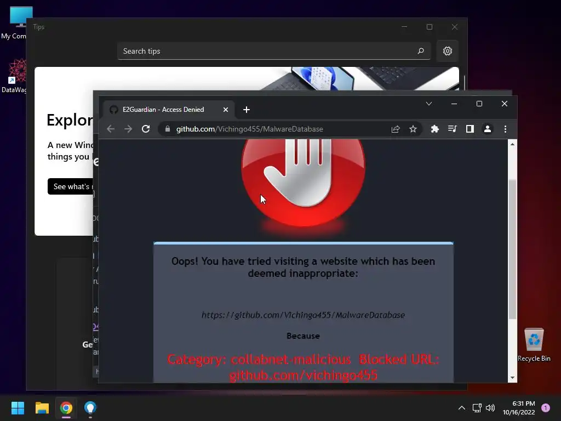Open the Windows Start menu
The height and width of the screenshot is (421, 561).
click(x=18, y=408)
